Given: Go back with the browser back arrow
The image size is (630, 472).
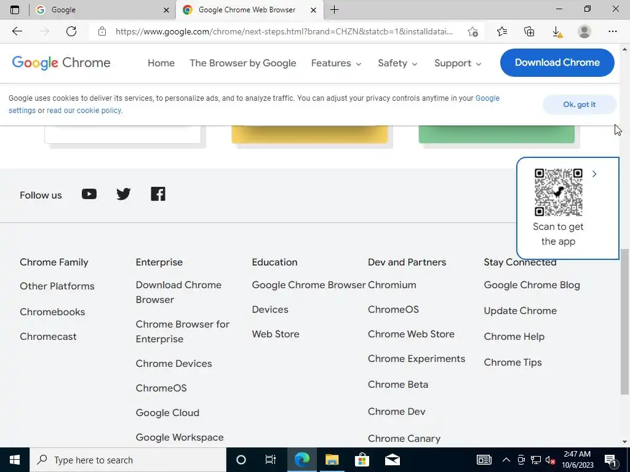Looking at the screenshot, I should (17, 31).
